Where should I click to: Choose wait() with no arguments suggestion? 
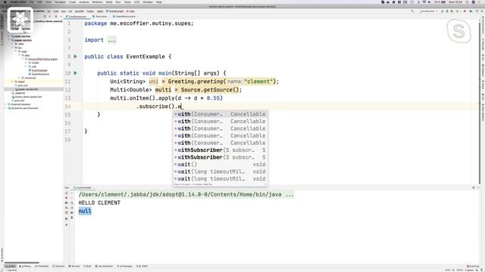tap(221, 165)
